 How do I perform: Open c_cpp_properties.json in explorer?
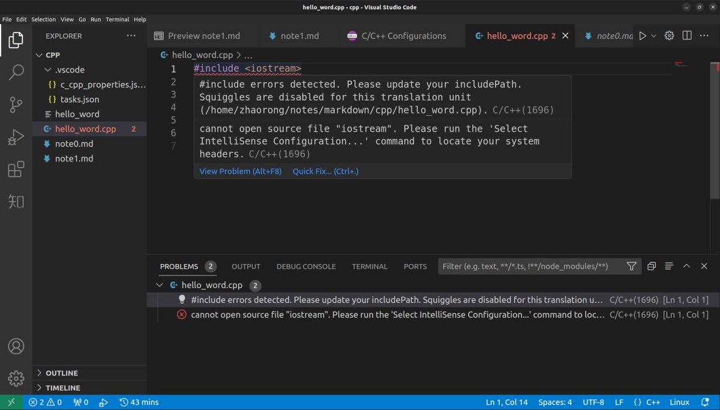click(x=89, y=85)
